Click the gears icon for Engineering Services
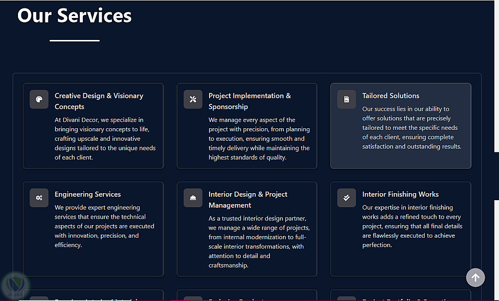Image resolution: width=499 pixels, height=301 pixels. (39, 198)
